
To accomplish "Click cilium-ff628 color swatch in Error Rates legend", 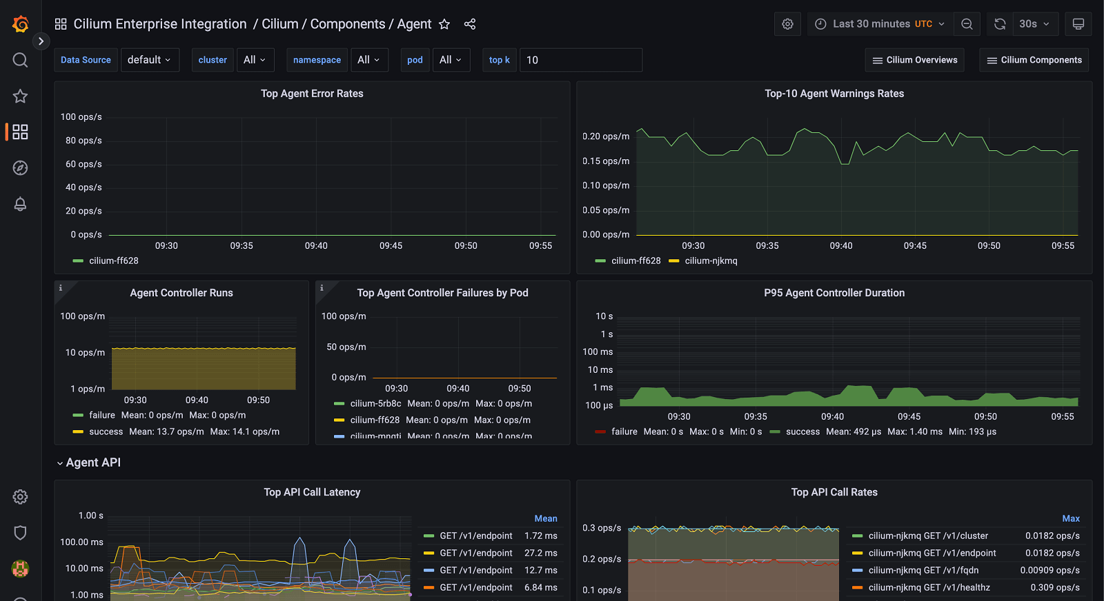I will click(78, 261).
